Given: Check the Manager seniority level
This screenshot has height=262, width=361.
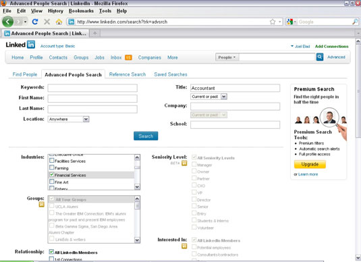Looking at the screenshot, I should click(194, 164).
